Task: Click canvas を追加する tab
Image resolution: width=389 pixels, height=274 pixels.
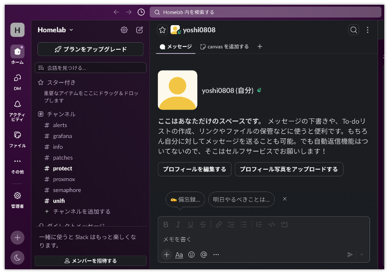Action: pyautogui.click(x=224, y=46)
